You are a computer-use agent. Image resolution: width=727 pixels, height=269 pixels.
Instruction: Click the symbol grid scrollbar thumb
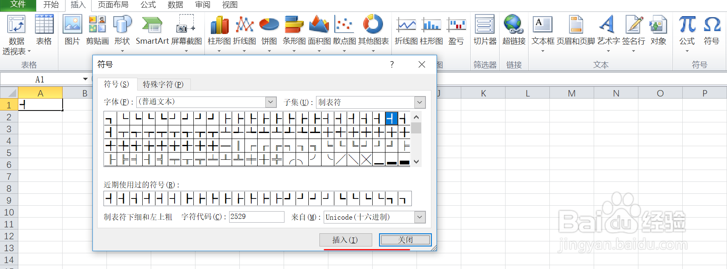(417, 128)
